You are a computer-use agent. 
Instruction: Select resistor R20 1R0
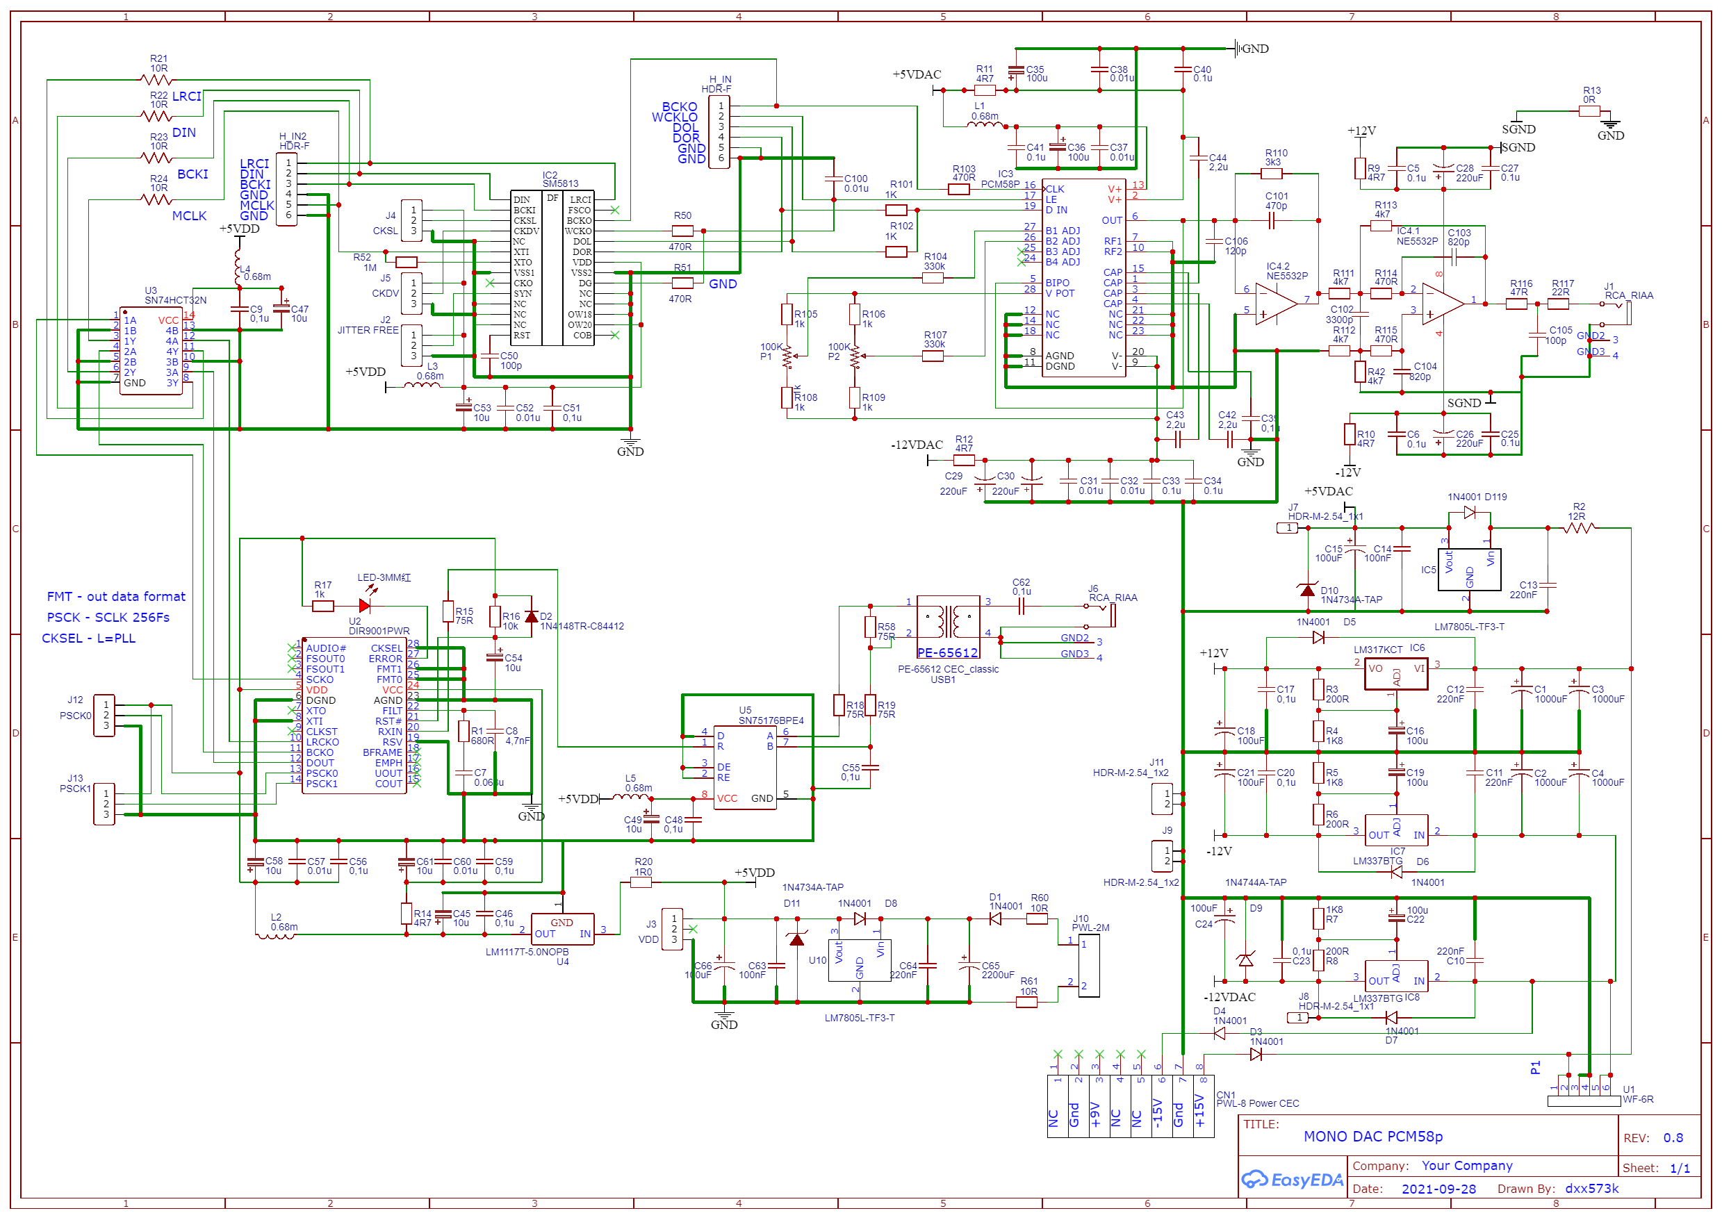pos(640,883)
